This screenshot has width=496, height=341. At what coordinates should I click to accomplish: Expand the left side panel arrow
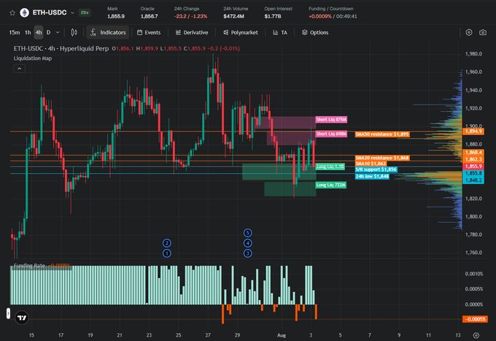8,313
